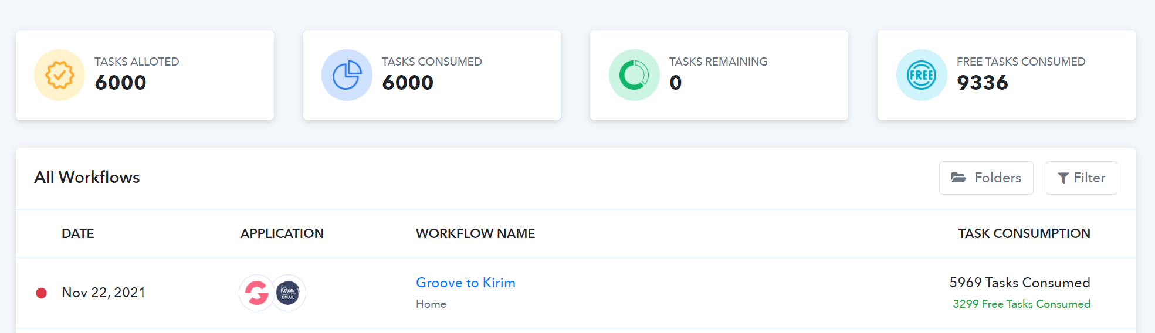This screenshot has width=1155, height=333.
Task: Open the Groove to Kirim workflow
Action: (466, 283)
